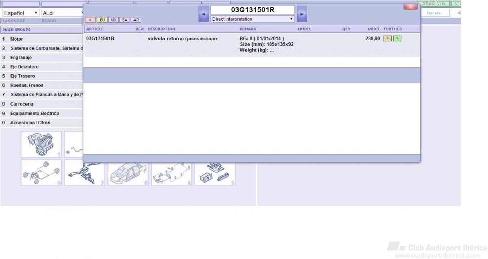Select main group 3 Engranaje
The image size is (488, 259).
click(x=42, y=58)
